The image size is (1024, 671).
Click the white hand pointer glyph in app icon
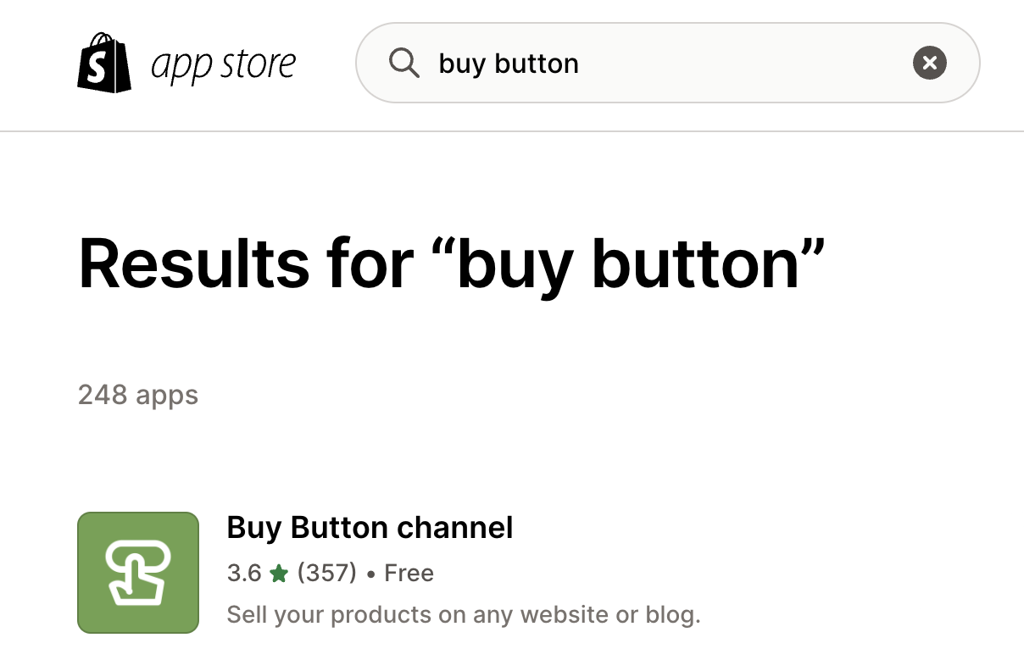(x=138, y=574)
